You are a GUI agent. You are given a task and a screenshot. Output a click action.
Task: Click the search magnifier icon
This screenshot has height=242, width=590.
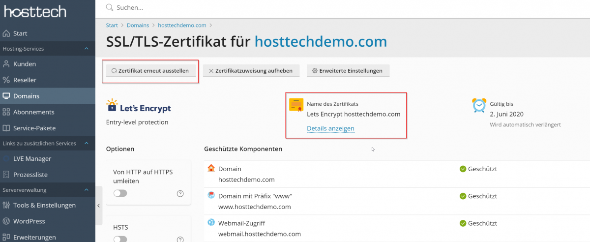(110, 7)
